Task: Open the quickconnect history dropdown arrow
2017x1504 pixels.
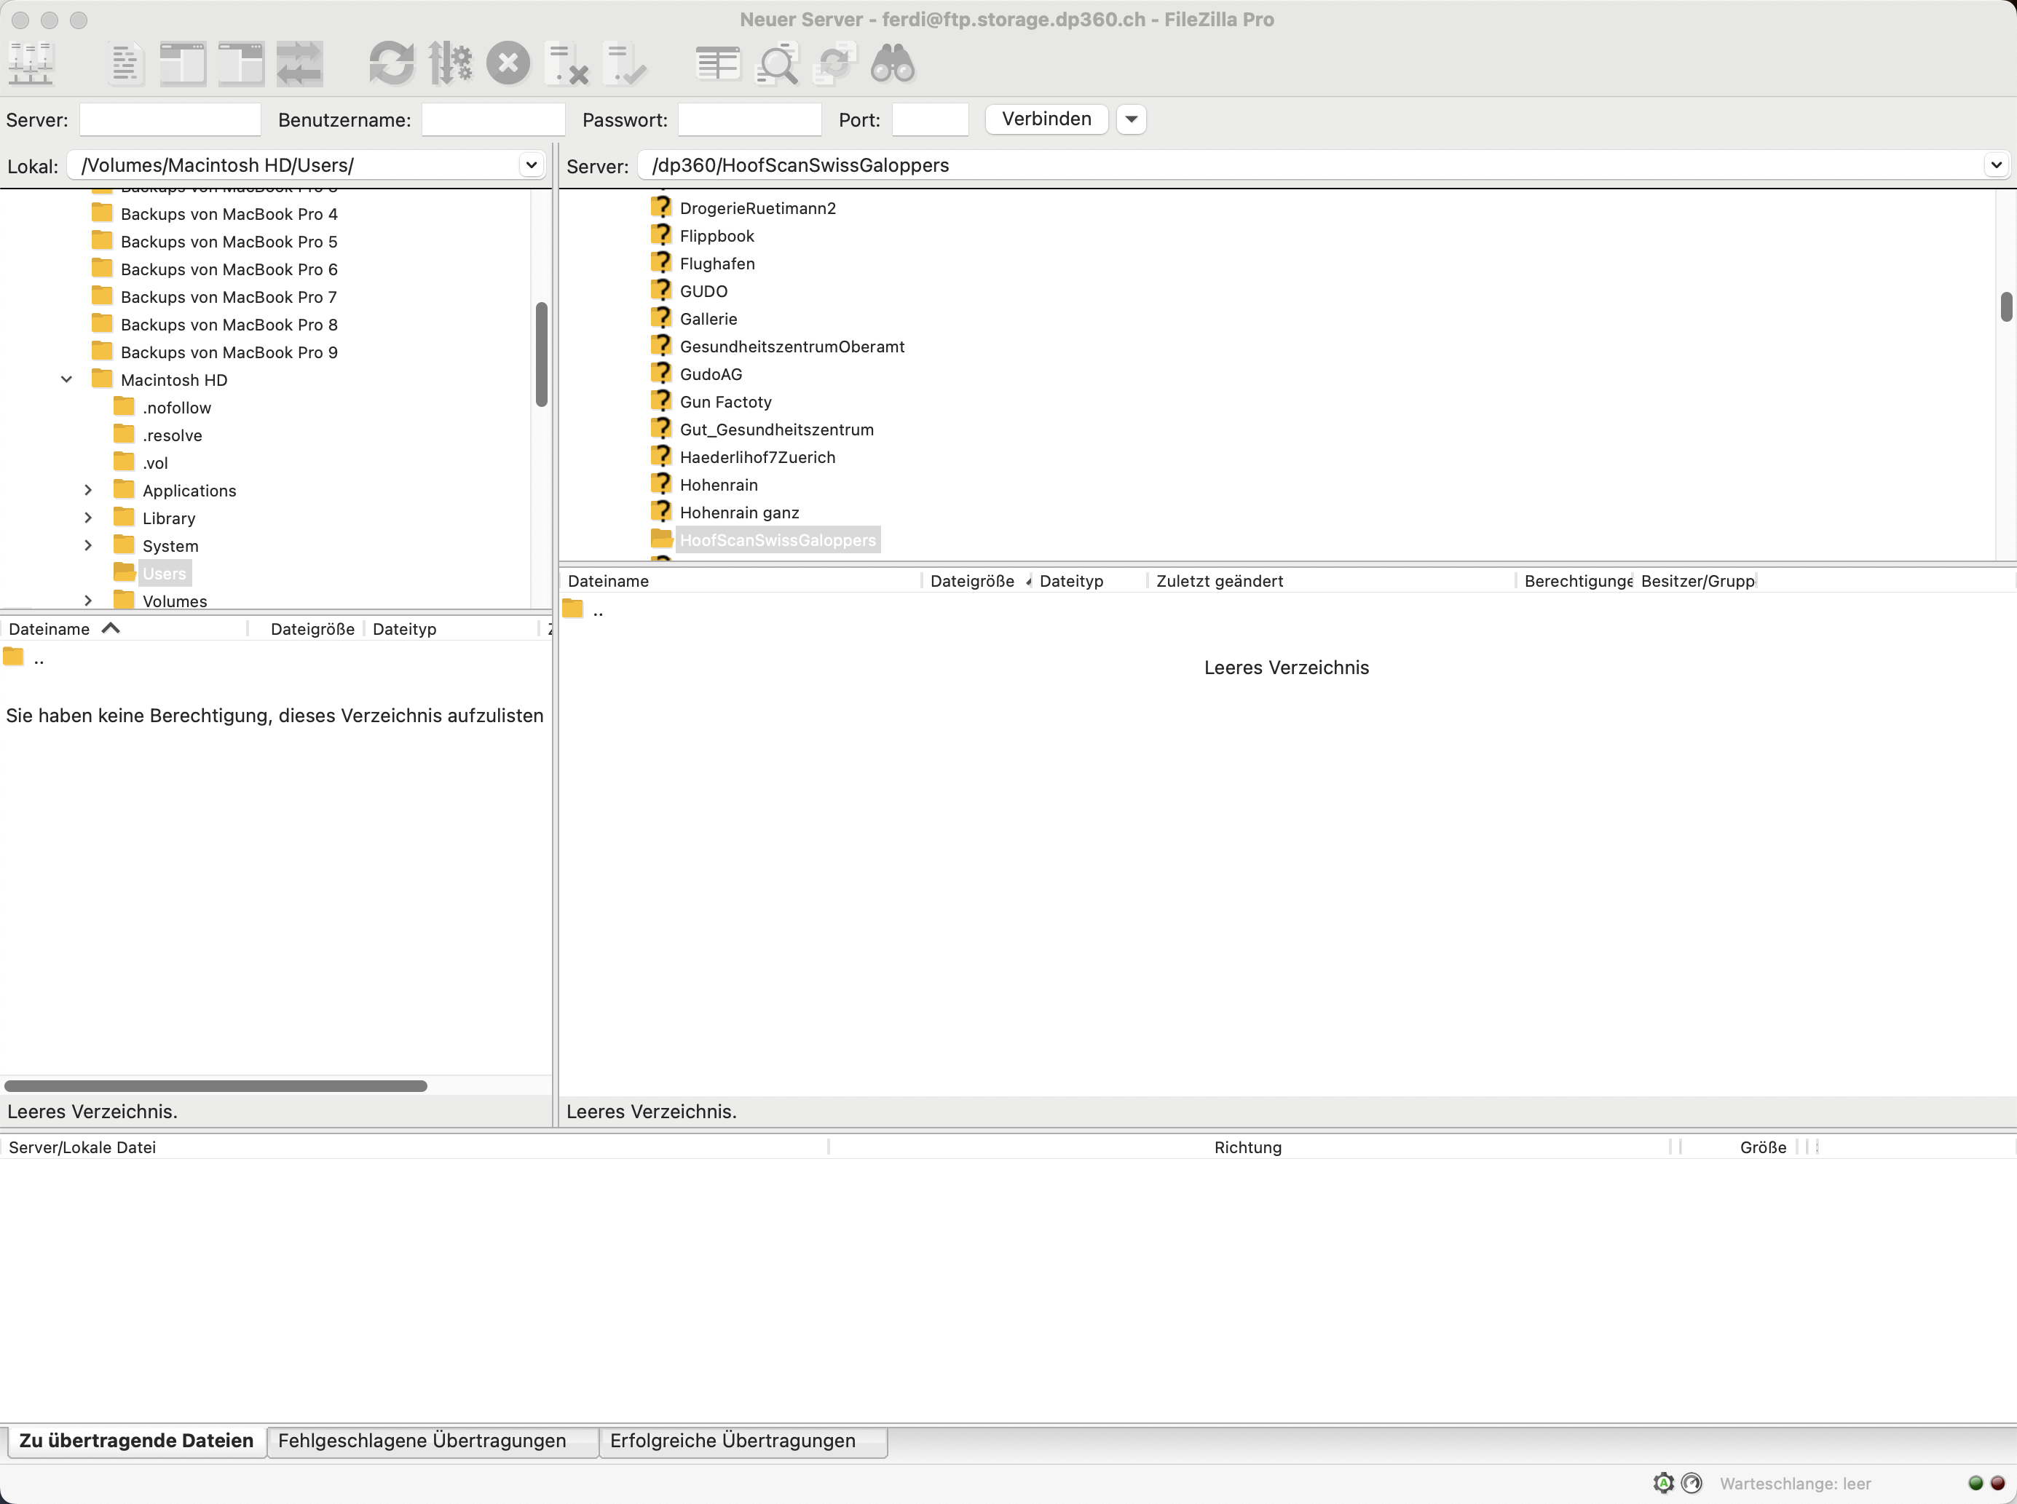Action: point(1131,119)
